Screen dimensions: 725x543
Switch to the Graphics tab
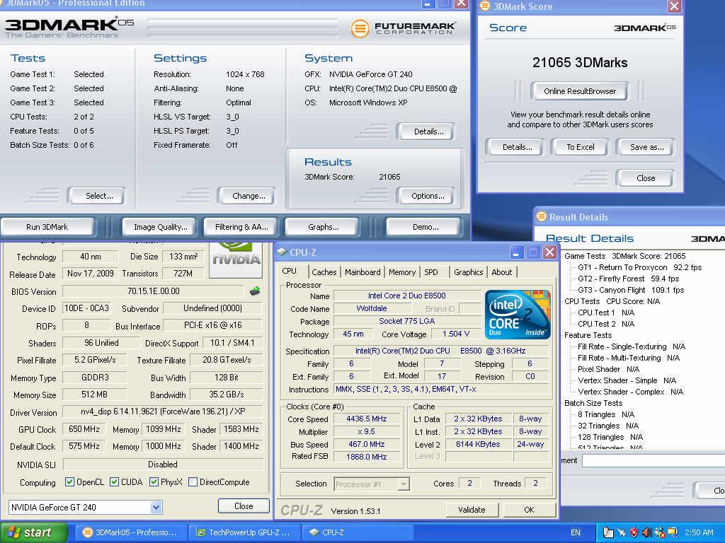(x=469, y=272)
